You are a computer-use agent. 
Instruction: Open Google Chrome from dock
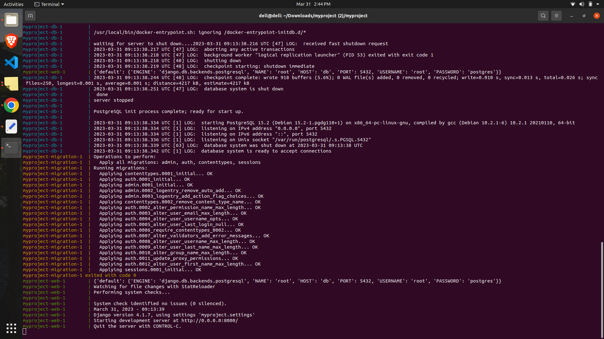11,105
